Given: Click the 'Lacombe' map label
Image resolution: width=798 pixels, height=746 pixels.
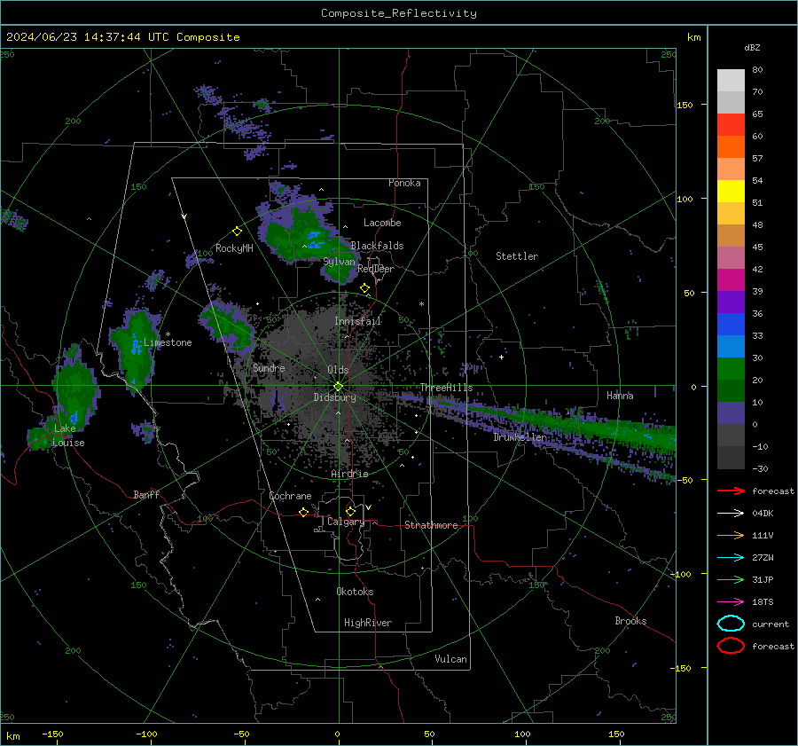Looking at the screenshot, I should click(x=382, y=223).
